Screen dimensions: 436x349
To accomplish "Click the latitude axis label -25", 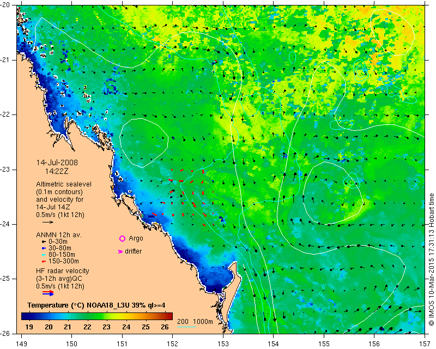I will pos(5,279).
